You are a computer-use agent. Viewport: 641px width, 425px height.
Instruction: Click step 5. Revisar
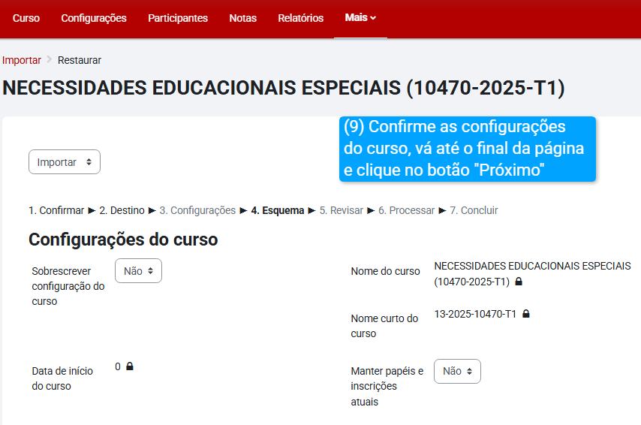click(342, 210)
